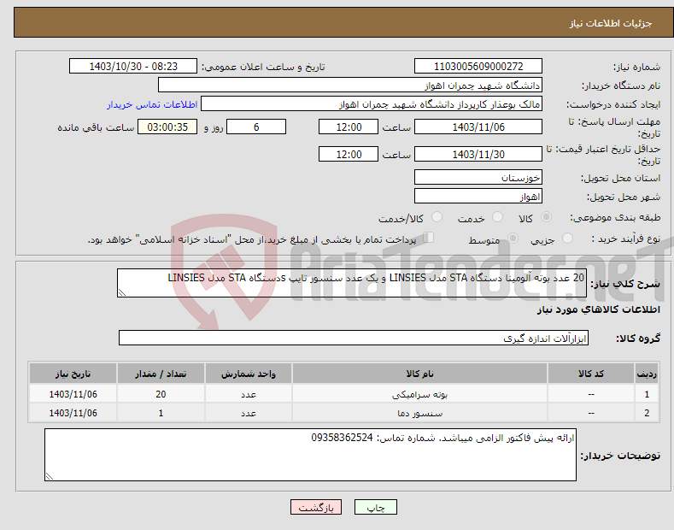Click the بوته سرامیکی item name cell
The height and width of the screenshot is (530, 674).
(419, 394)
